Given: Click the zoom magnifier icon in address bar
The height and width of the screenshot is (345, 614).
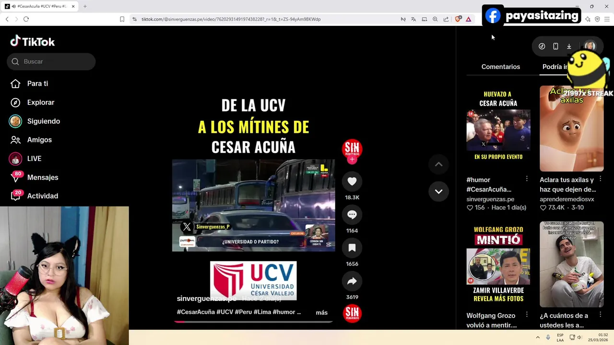Looking at the screenshot, I should click(x=435, y=19).
